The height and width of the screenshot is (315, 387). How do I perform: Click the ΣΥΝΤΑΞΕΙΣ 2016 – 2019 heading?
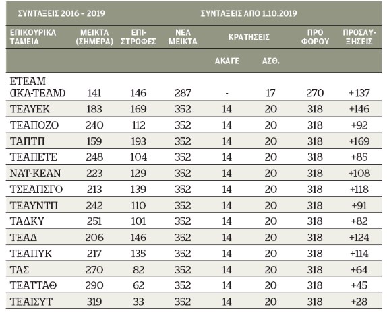[x=61, y=13]
